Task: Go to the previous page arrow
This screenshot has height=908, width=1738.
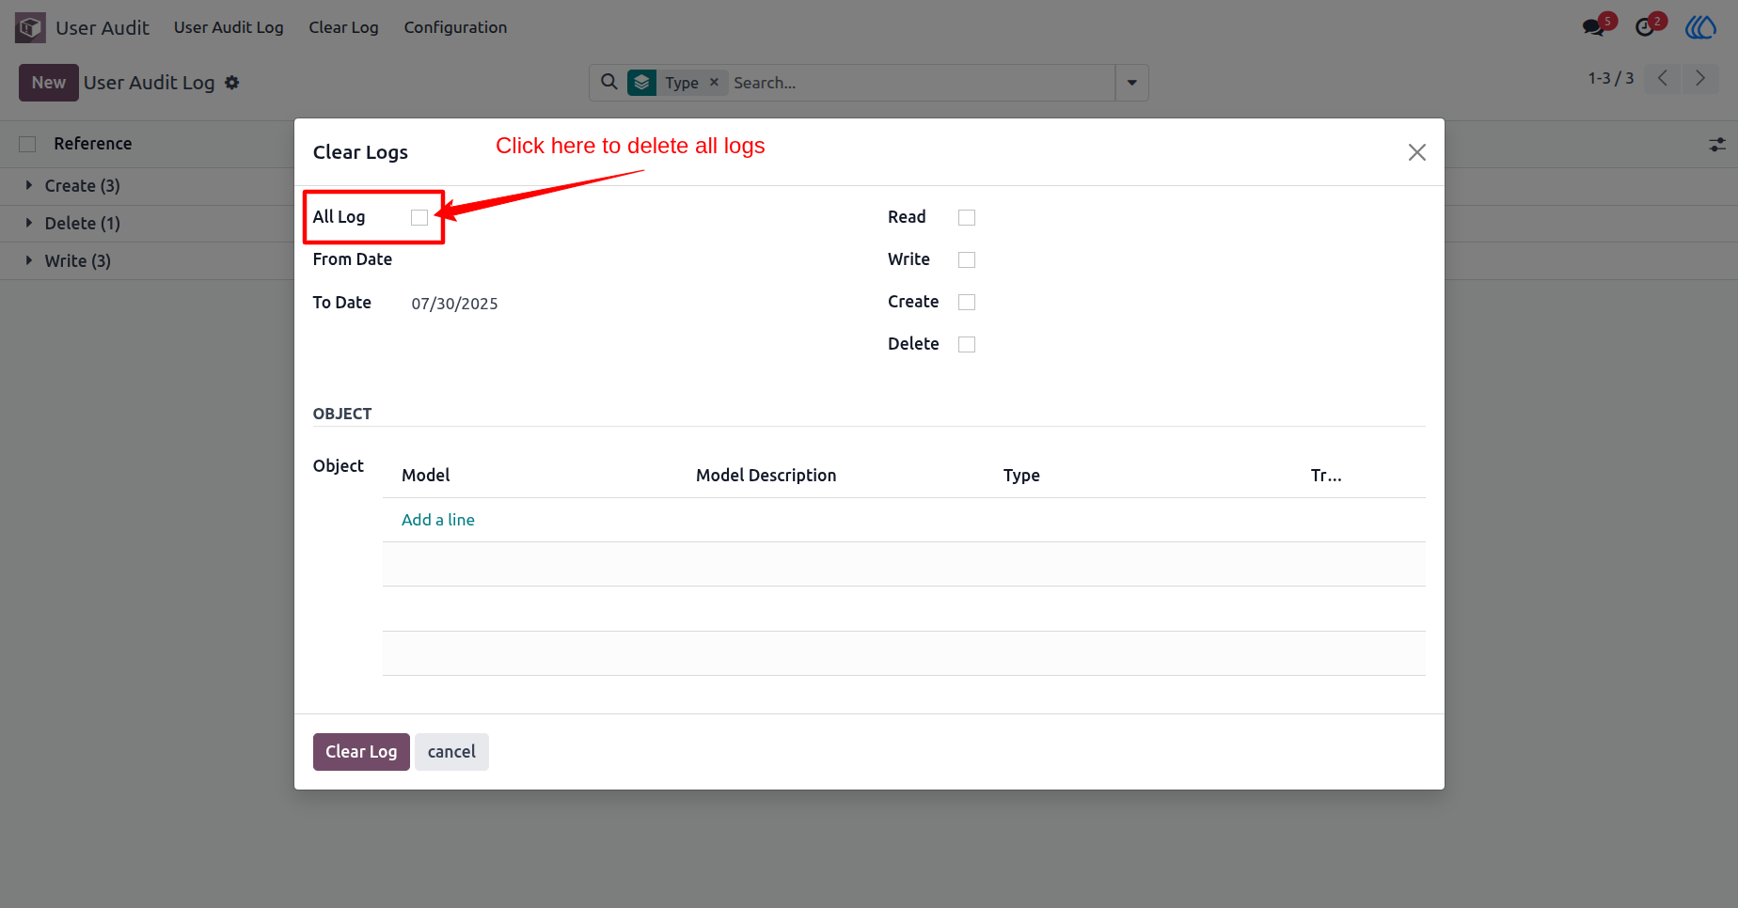Action: pos(1663,78)
